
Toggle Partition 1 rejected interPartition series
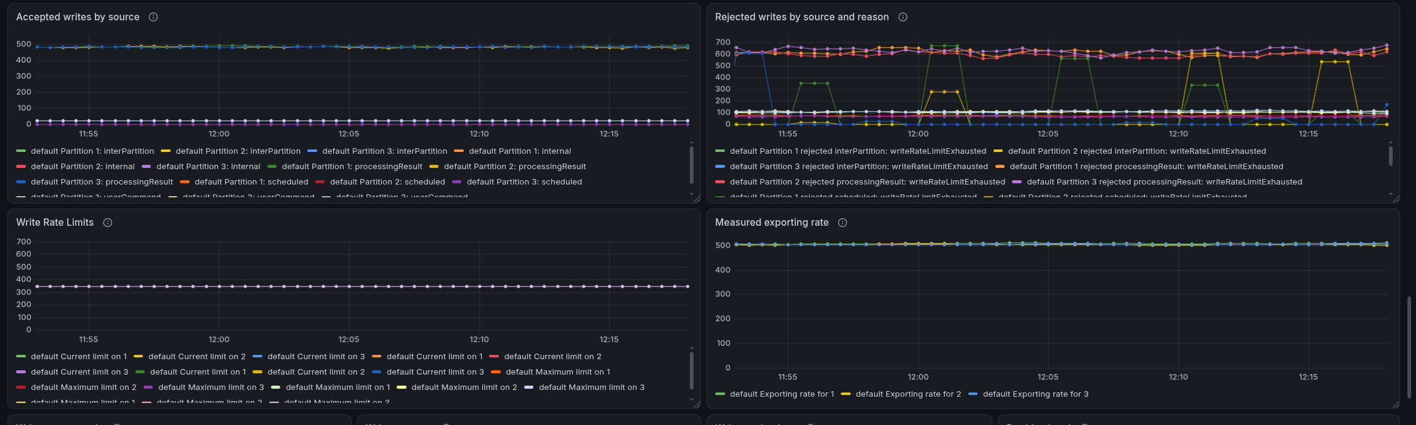tap(858, 151)
